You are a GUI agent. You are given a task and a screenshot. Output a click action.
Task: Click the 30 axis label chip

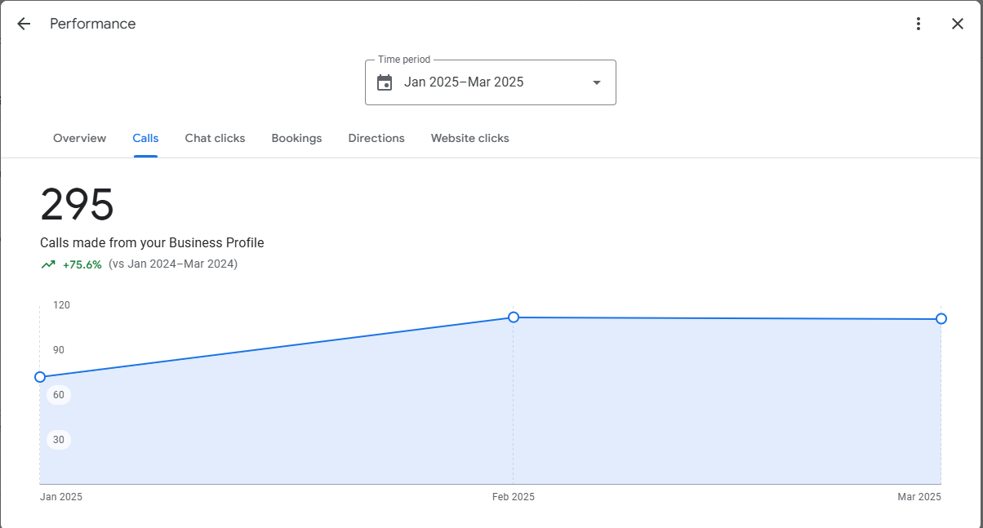tap(59, 440)
